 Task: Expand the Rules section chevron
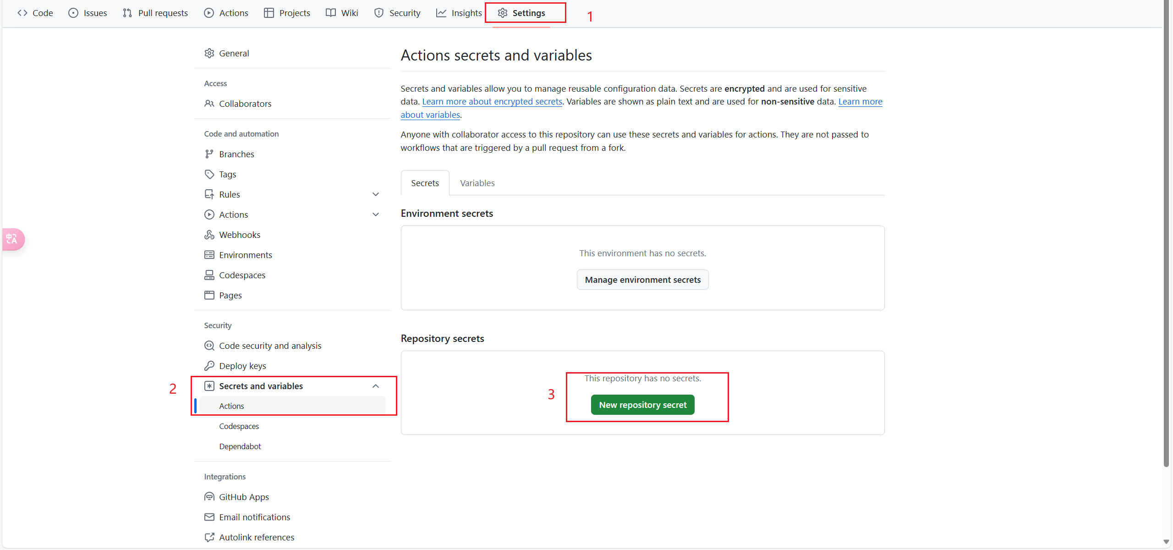pyautogui.click(x=376, y=194)
